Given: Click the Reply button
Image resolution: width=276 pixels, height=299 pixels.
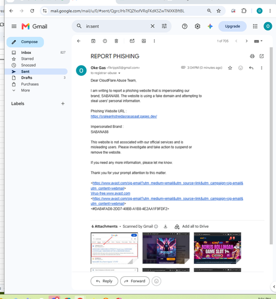Looking at the screenshot, I should (105, 281).
